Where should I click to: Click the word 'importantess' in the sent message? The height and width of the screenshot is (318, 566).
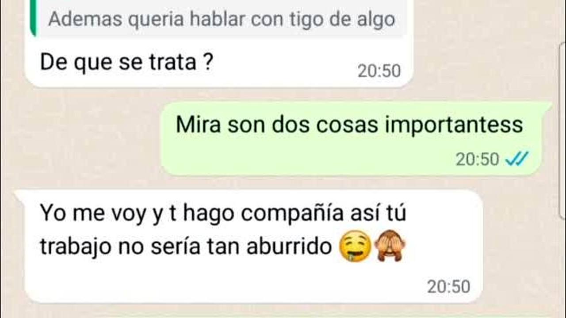point(454,126)
